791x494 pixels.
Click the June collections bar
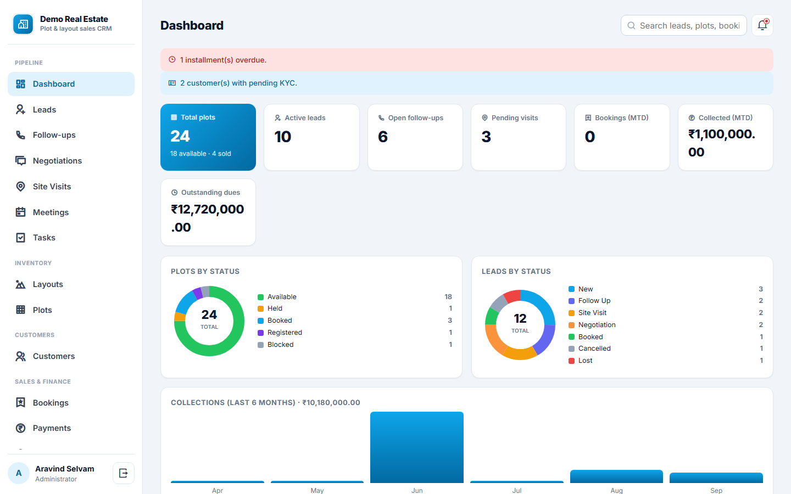coord(417,447)
